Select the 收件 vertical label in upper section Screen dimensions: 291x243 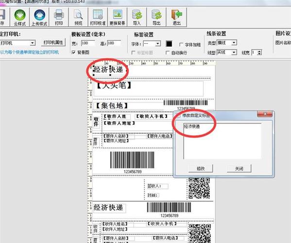coord(96,121)
